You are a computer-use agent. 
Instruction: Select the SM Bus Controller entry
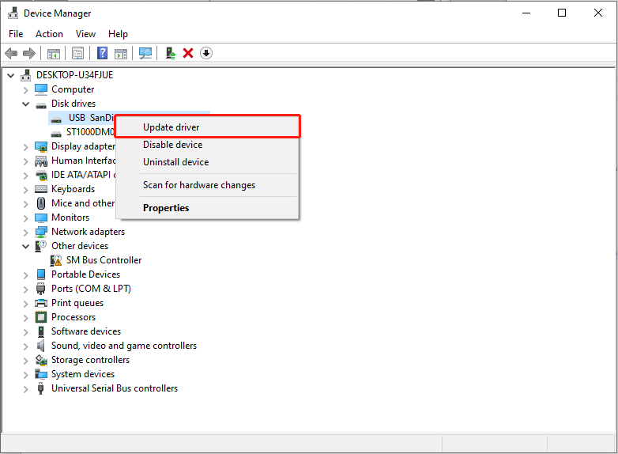tap(104, 260)
